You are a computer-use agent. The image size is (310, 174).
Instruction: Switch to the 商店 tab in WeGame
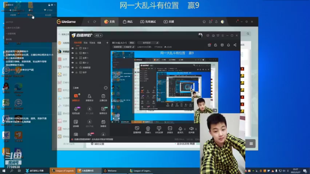pyautogui.click(x=127, y=22)
